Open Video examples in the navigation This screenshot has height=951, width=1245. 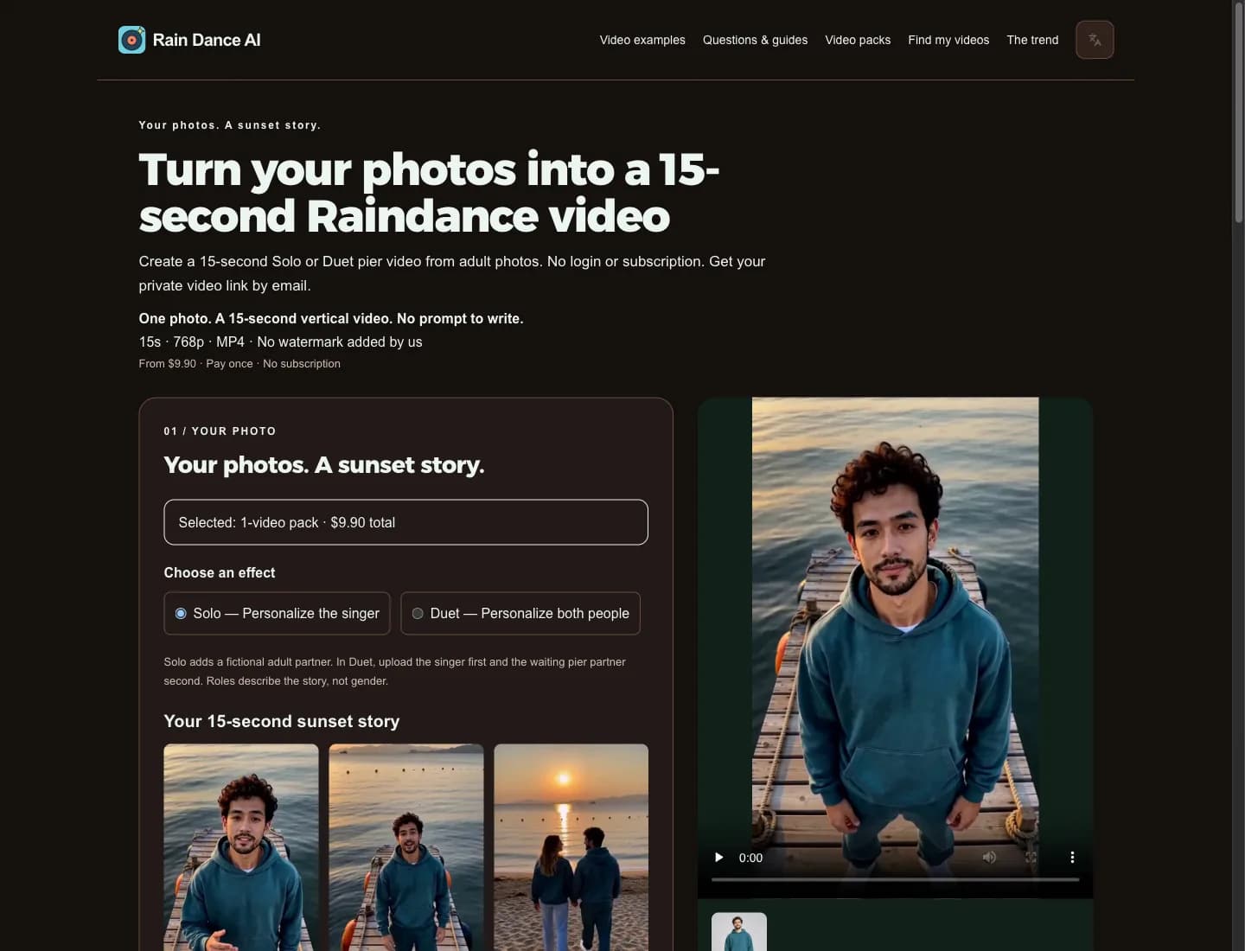(x=642, y=40)
